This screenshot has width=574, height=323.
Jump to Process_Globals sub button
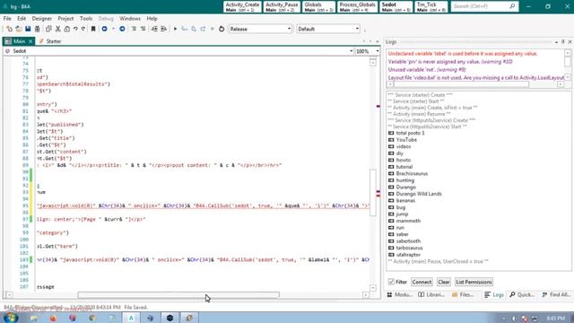(x=357, y=6)
